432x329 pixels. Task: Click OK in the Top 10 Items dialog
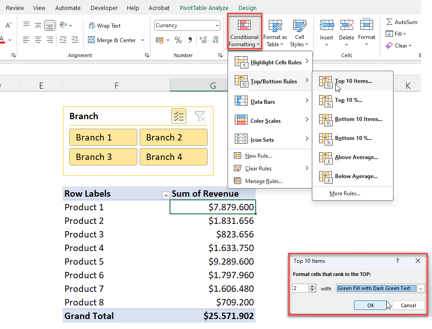[x=372, y=305]
